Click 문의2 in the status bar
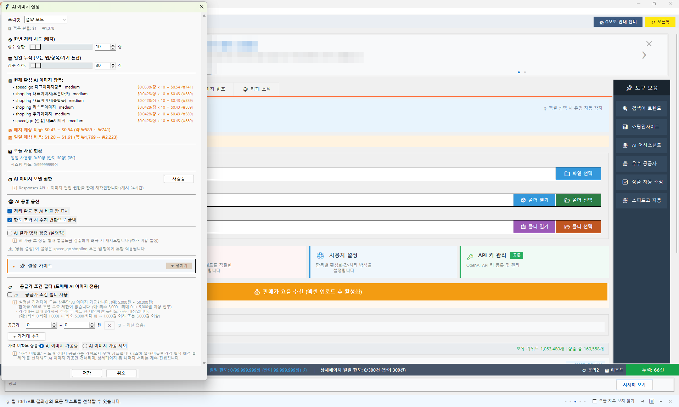The image size is (679, 407). pos(590,370)
